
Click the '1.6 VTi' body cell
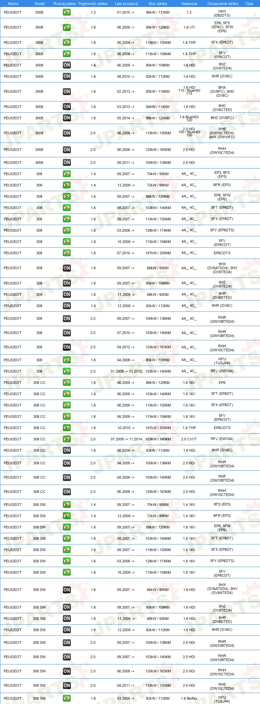tap(189, 27)
